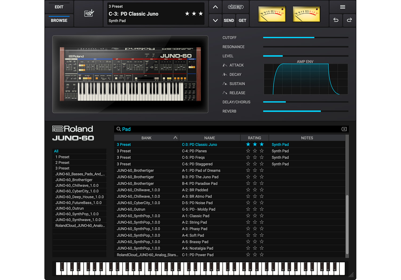Click the PLUG-OUT icon button
Image resolution: width=401 pixels, height=280 pixels.
236,7
